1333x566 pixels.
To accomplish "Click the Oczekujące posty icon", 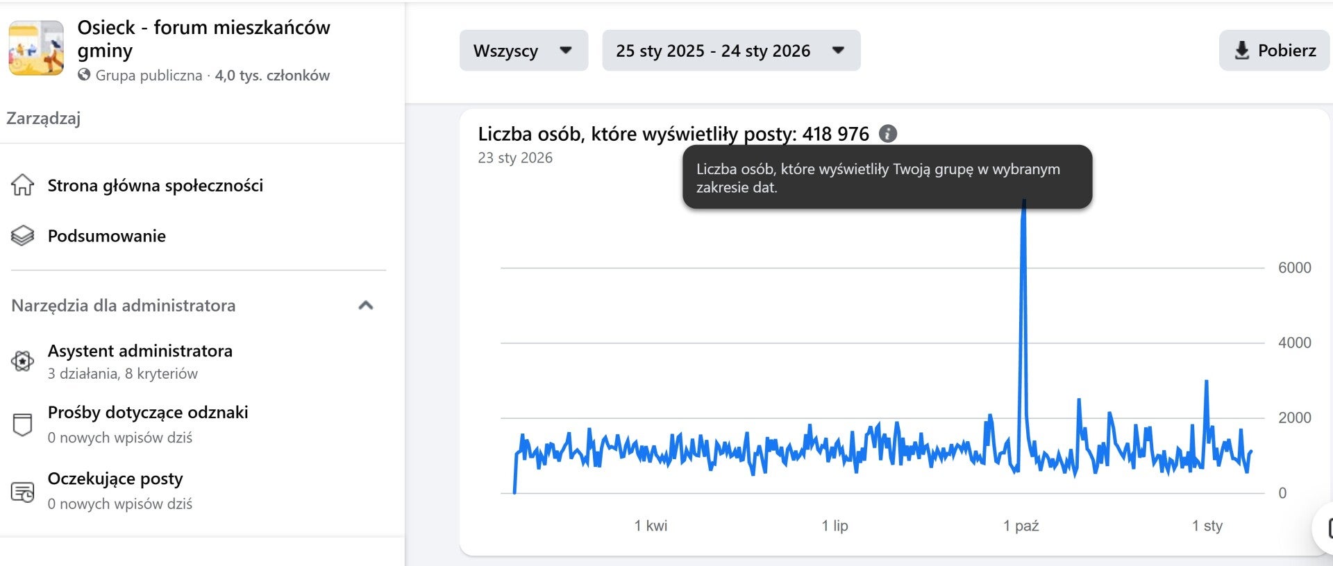I will (x=22, y=491).
